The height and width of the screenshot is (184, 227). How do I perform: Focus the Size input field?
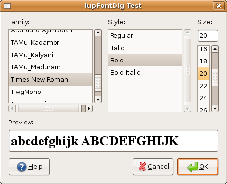pos(208,36)
